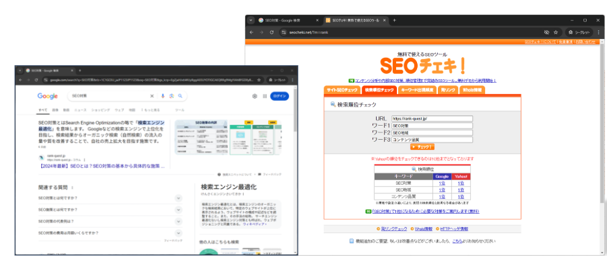Click the Google logo in the left window

(48, 96)
